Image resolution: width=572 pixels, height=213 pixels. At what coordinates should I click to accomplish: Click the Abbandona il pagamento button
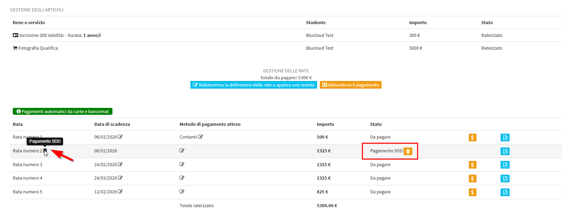coord(351,85)
